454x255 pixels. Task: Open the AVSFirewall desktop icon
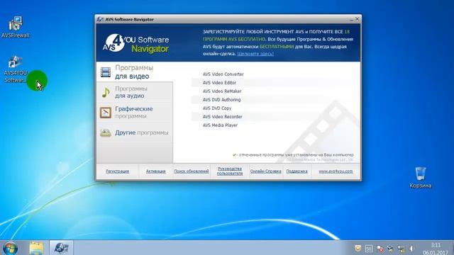(x=16, y=27)
